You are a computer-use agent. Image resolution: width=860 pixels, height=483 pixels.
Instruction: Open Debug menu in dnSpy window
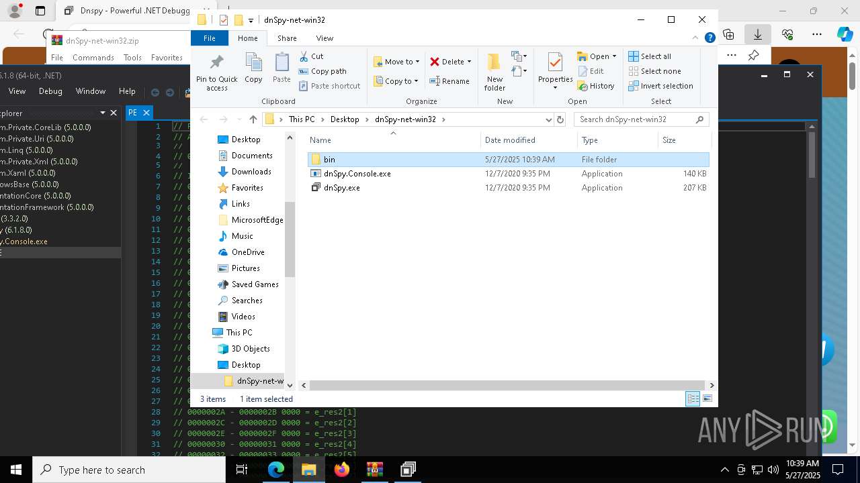pyautogui.click(x=50, y=91)
